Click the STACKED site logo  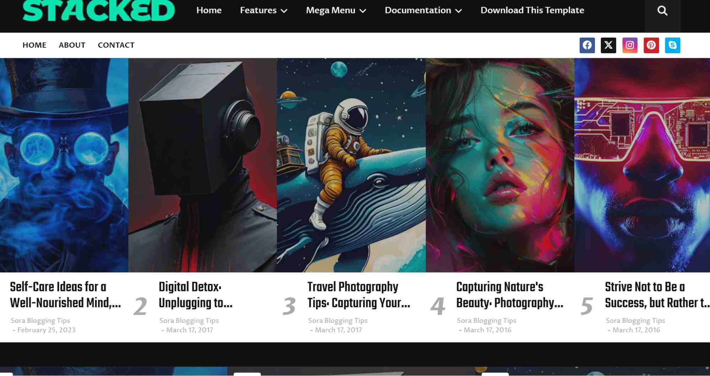98,11
